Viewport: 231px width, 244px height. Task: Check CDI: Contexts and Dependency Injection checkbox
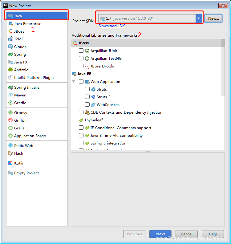point(81,112)
